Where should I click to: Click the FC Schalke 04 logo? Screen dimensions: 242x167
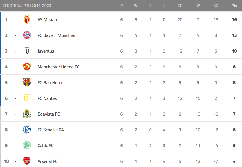(x=27, y=130)
